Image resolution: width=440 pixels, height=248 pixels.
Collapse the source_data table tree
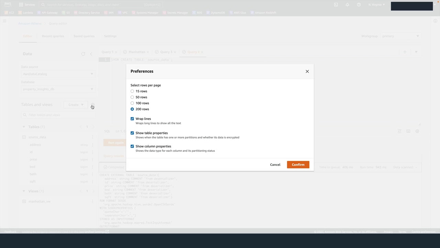[24, 137]
